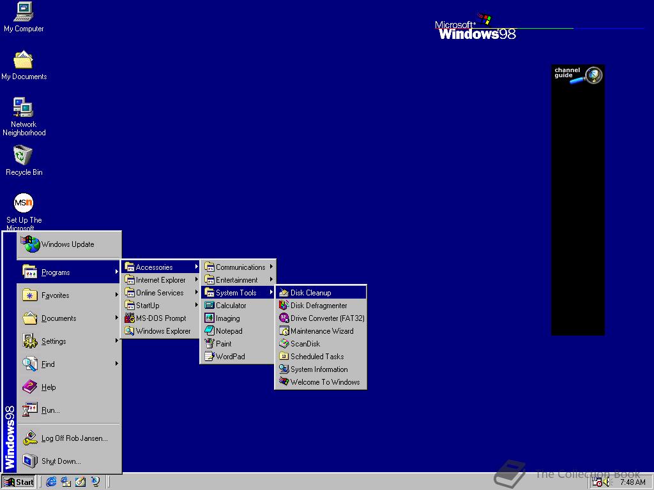
Task: Expand the Settings submenu in Start menu
Action: [54, 341]
